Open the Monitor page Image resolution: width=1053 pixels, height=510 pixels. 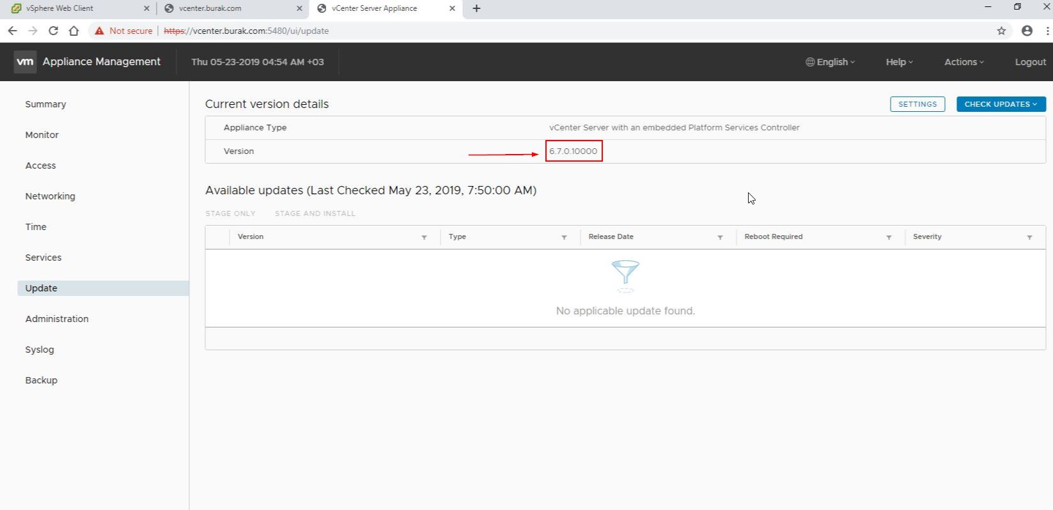[42, 135]
